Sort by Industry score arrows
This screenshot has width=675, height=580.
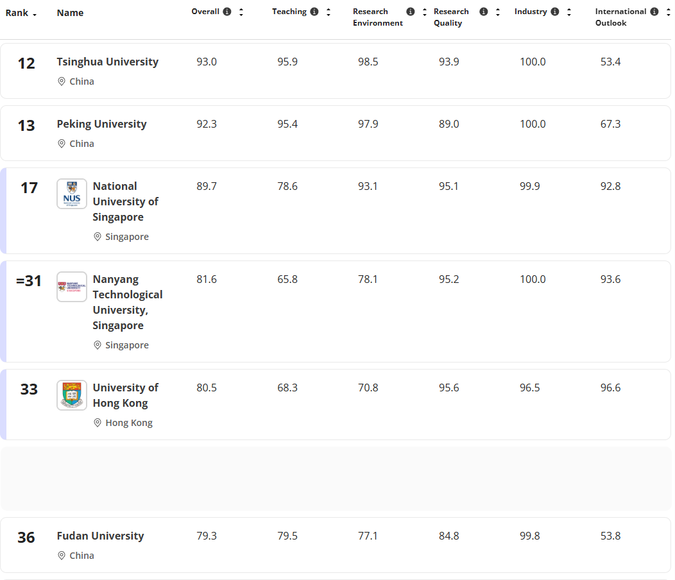(569, 12)
